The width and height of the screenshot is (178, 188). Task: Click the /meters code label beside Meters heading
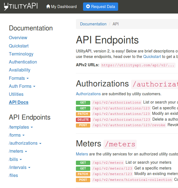click(120, 144)
